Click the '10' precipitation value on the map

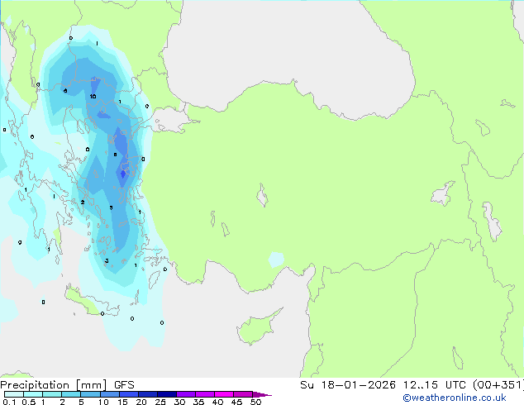pyautogui.click(x=93, y=96)
